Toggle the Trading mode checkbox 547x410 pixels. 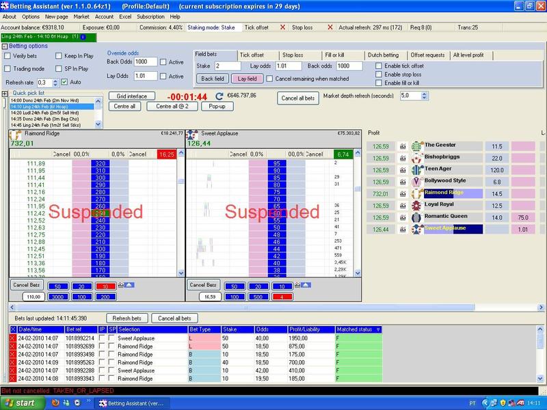tap(8, 68)
